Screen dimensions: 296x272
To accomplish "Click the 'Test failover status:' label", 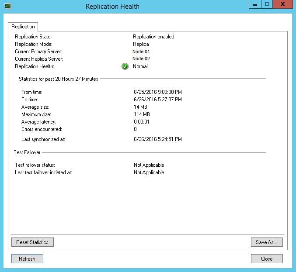I will point(35,165).
